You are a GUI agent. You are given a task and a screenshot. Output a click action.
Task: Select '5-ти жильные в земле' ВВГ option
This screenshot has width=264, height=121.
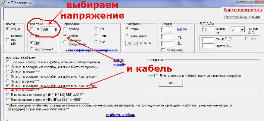click(7, 99)
